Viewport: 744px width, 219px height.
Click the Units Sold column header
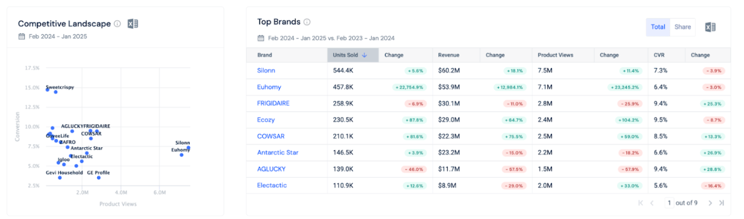coord(352,55)
